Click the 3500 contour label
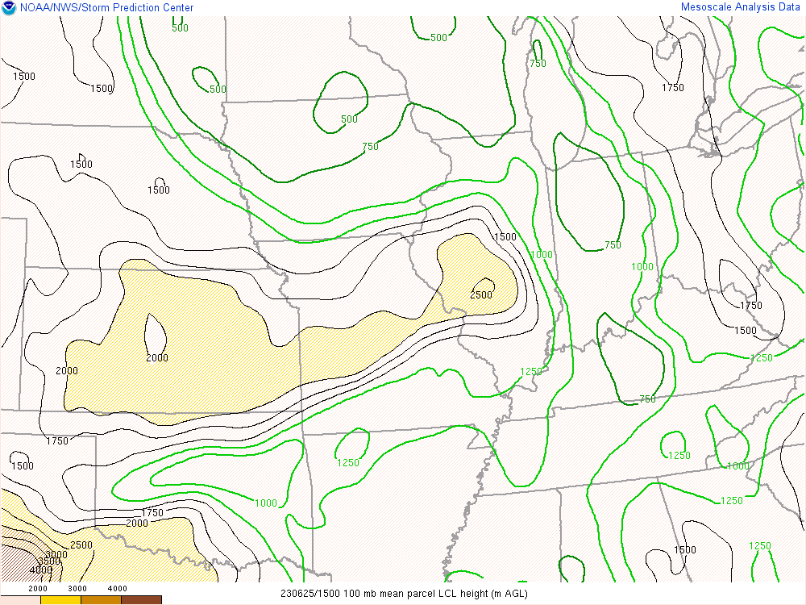The image size is (806, 605). [x=49, y=561]
